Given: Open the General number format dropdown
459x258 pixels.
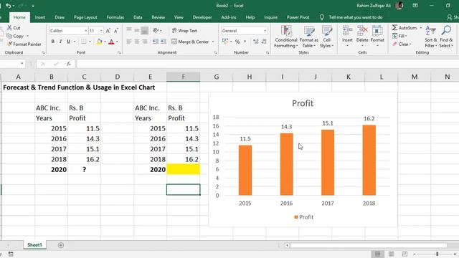Looking at the screenshot, I should point(265,31).
